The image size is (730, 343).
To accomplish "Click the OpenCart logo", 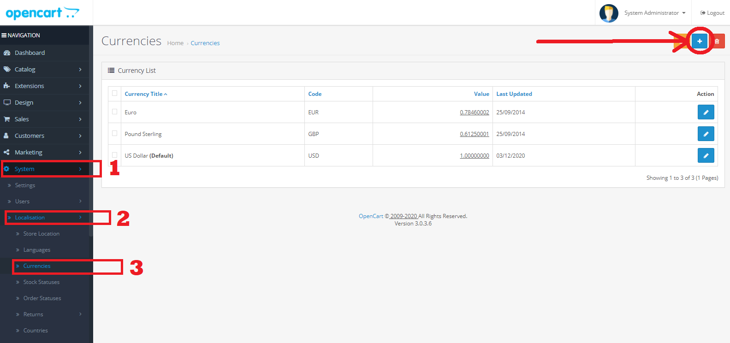I will pos(42,13).
